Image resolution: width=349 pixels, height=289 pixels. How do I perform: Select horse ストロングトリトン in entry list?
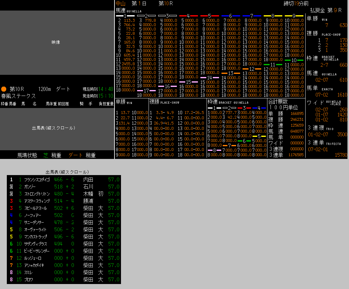[x=37, y=194]
